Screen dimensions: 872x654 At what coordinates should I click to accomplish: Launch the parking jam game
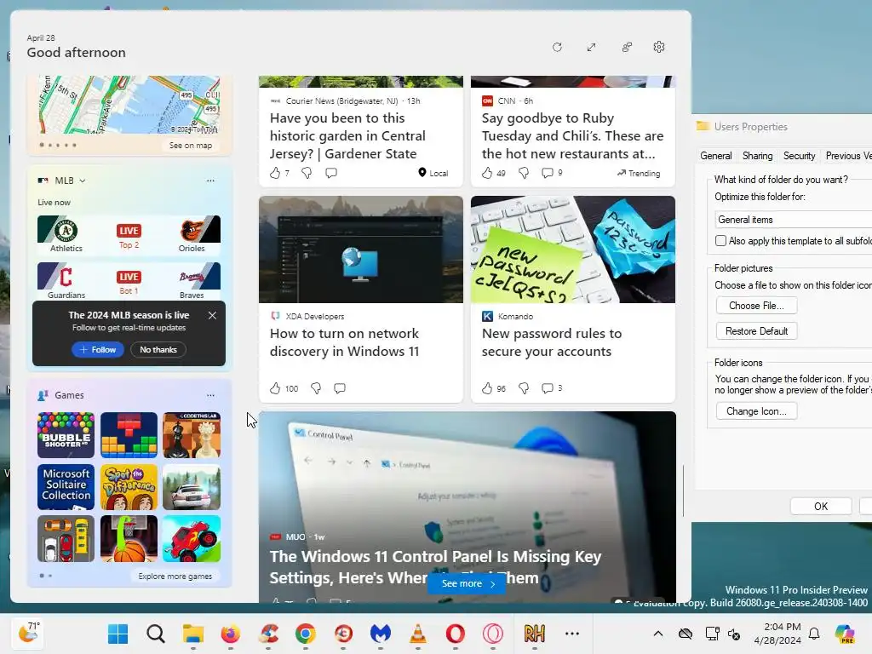click(x=66, y=539)
